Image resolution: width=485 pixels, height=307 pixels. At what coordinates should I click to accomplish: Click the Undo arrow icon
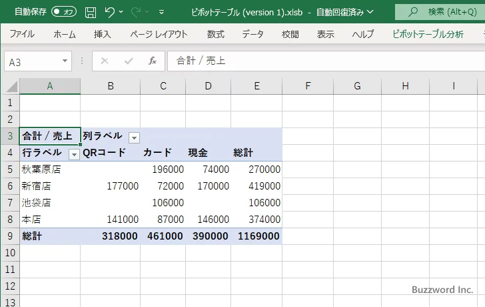coord(109,13)
